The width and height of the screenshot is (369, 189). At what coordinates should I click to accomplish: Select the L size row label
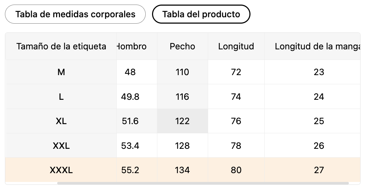(x=61, y=97)
